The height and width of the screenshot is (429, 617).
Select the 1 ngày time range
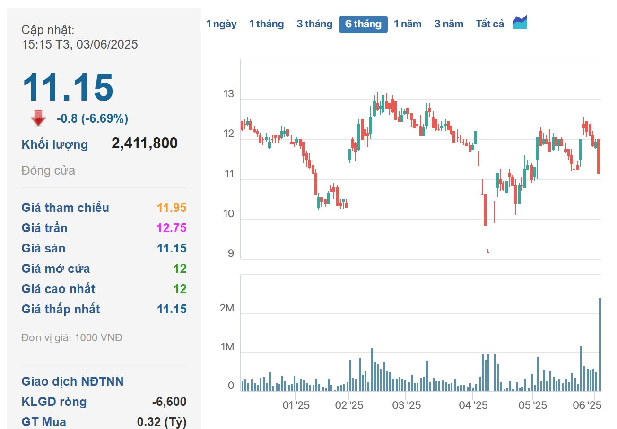(221, 24)
